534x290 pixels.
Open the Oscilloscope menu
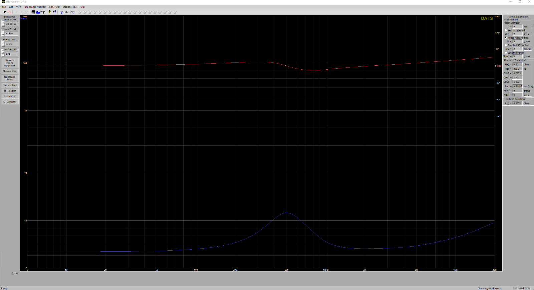[x=70, y=7]
